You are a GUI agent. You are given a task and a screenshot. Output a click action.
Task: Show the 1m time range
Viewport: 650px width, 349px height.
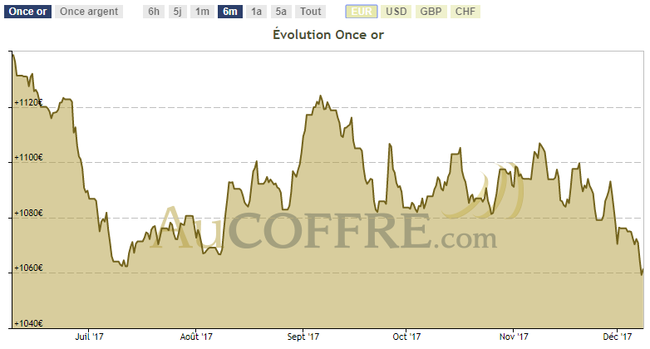202,12
